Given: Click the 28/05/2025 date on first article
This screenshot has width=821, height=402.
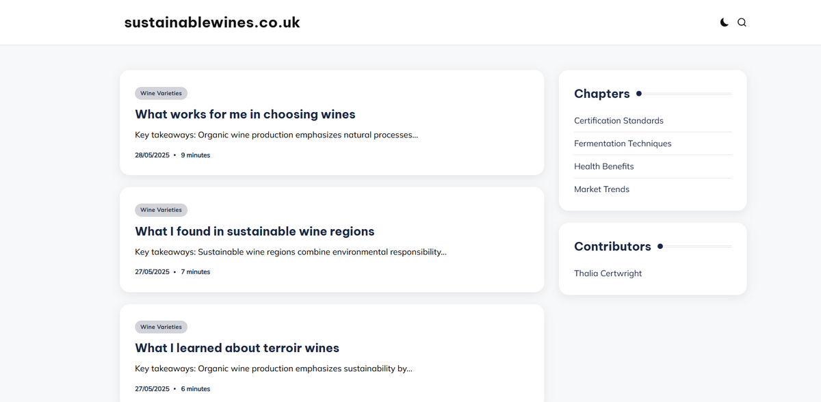Looking at the screenshot, I should [152, 155].
